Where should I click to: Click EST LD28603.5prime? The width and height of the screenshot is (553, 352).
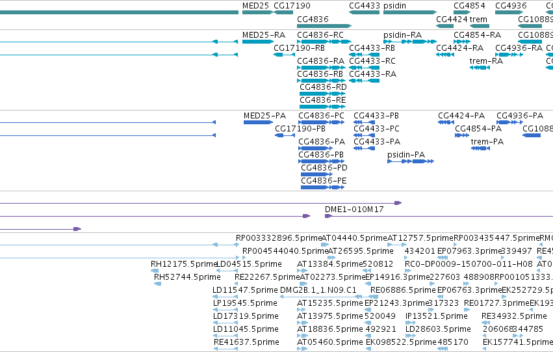point(438,329)
